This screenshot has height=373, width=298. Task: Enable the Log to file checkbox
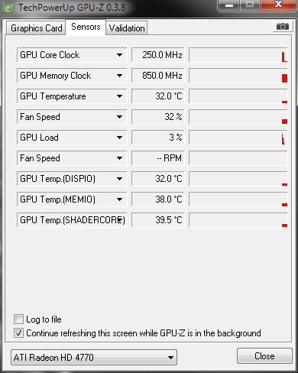pyautogui.click(x=18, y=319)
